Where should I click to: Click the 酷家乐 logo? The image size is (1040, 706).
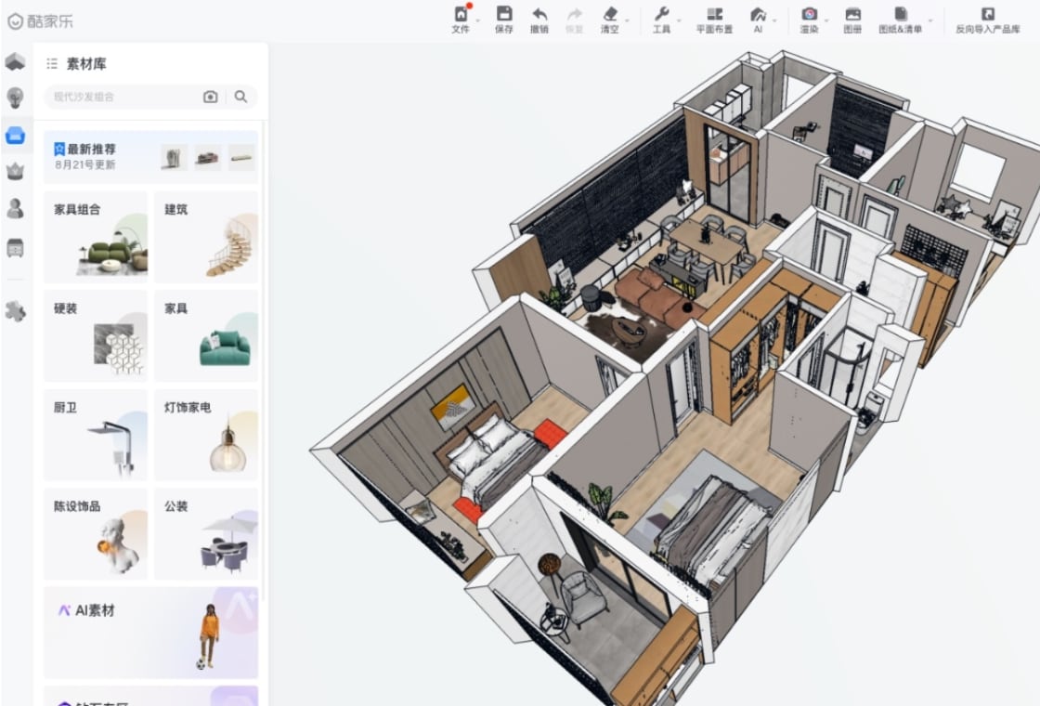[41, 21]
